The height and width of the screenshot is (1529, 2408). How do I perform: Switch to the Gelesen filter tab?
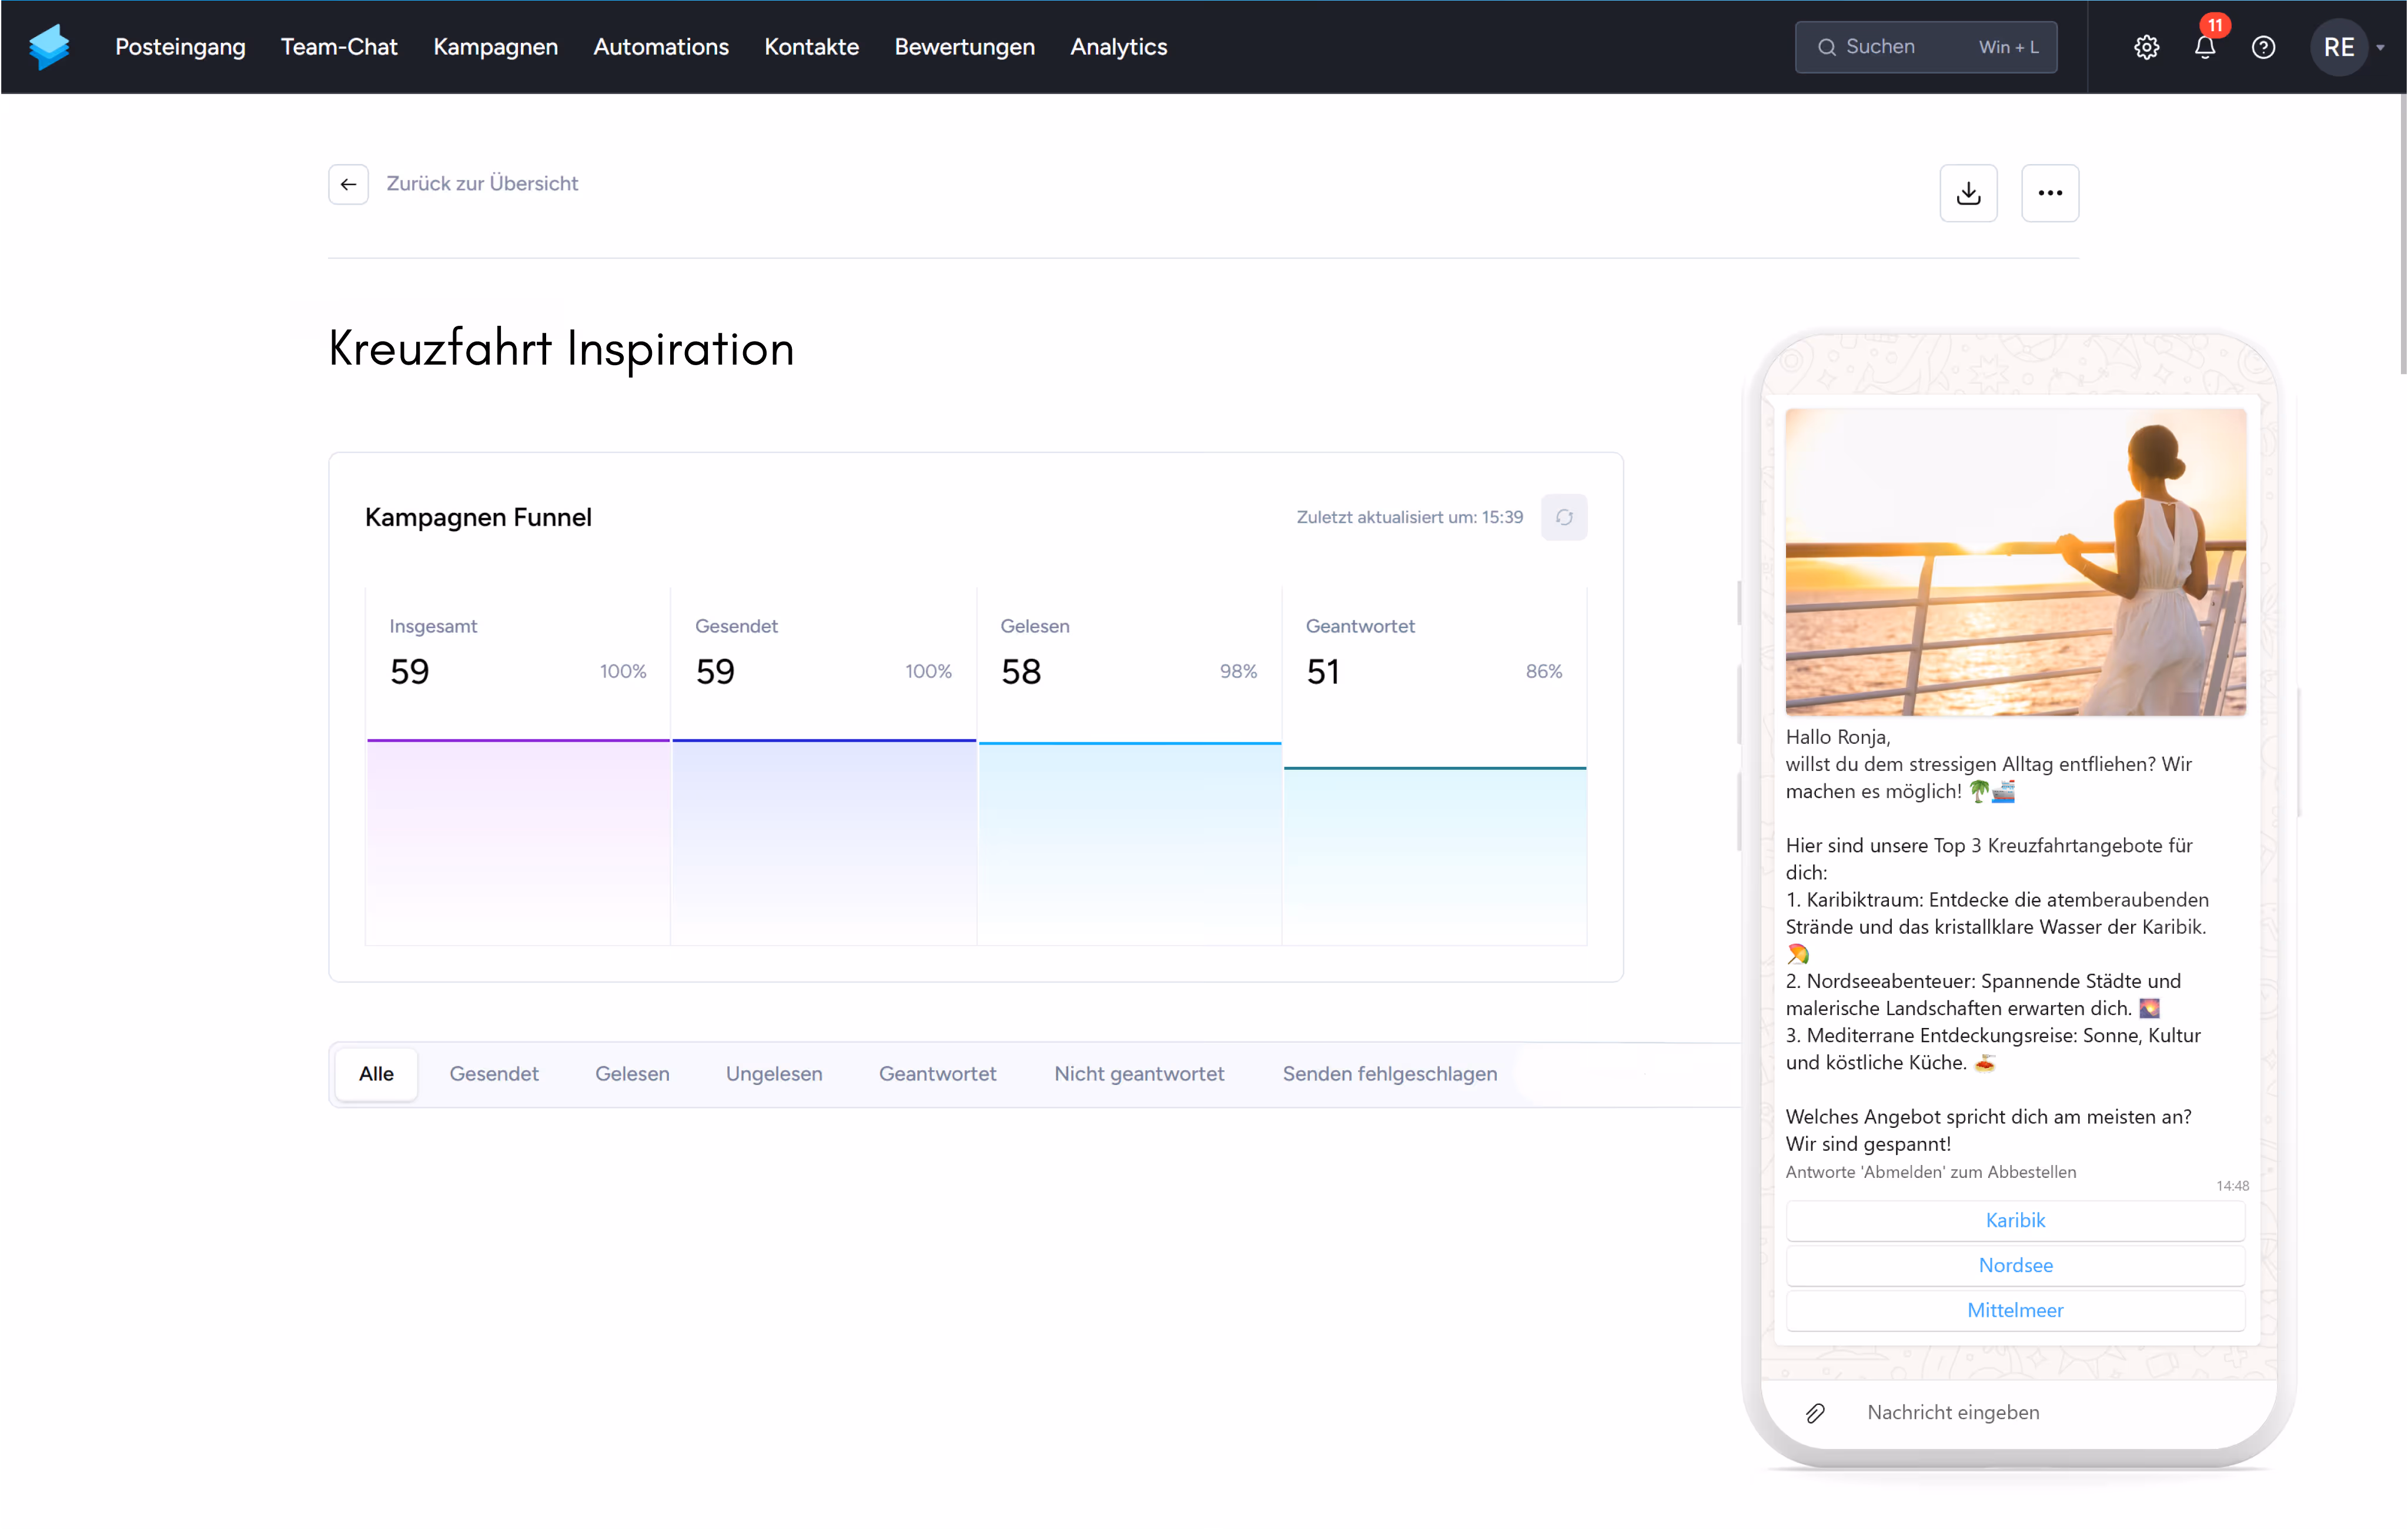pos(632,1073)
